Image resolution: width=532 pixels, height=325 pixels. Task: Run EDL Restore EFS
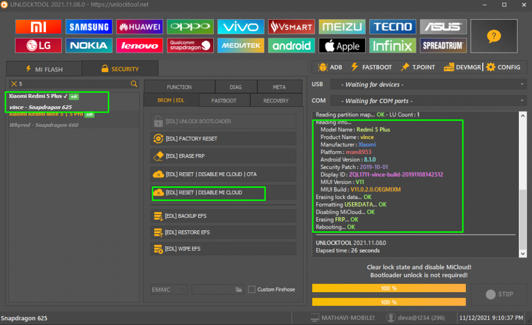pyautogui.click(x=223, y=232)
